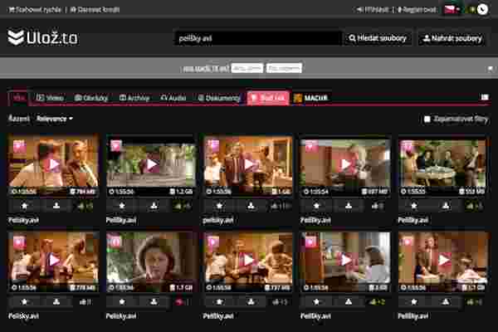This screenshot has width=498, height=332.
Task: Click the second white button in the gray banner
Action: pyautogui.click(x=284, y=68)
